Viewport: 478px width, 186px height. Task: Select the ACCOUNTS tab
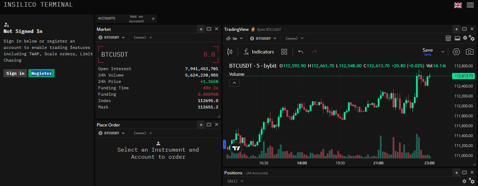point(107,18)
